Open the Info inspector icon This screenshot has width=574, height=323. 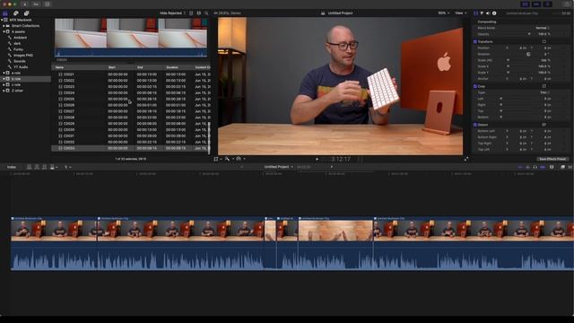494,13
